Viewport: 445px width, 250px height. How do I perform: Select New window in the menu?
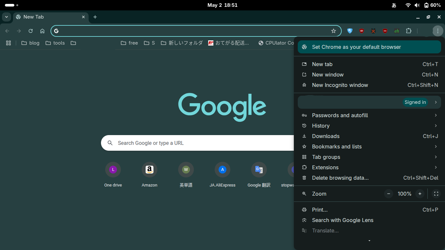(x=369, y=75)
